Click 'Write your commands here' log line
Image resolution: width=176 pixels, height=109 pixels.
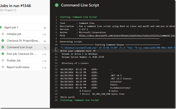tap(76, 51)
